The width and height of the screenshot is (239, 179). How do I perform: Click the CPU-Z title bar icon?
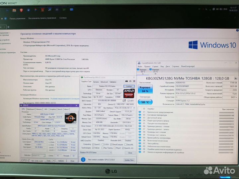coord(21,105)
